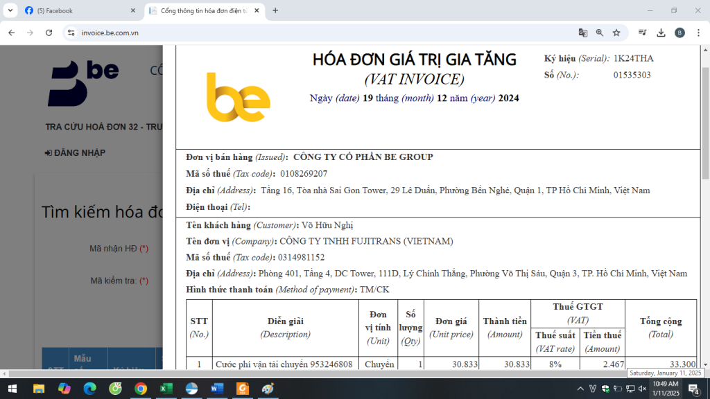Click seller tax code 0108269207
The image size is (710, 399).
(304, 174)
